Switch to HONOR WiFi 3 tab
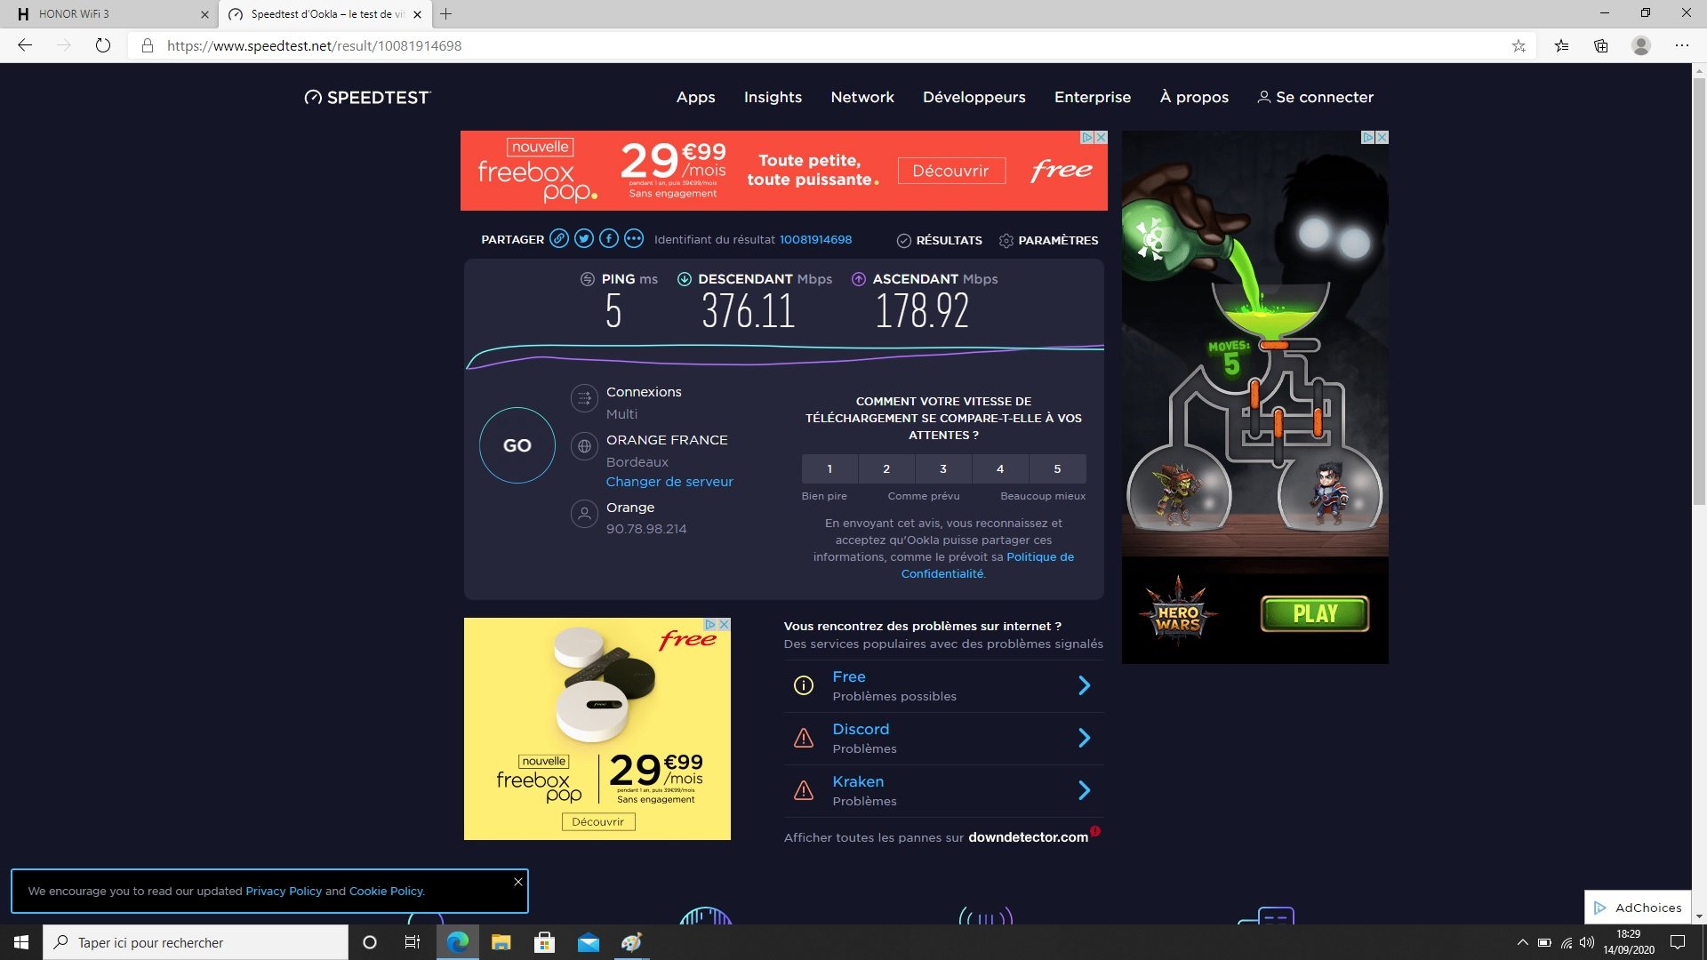This screenshot has width=1707, height=960. point(108,14)
